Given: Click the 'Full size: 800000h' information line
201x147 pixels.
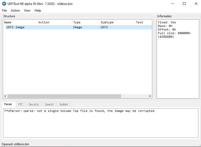Looking at the screenshot, I should coord(174,33).
